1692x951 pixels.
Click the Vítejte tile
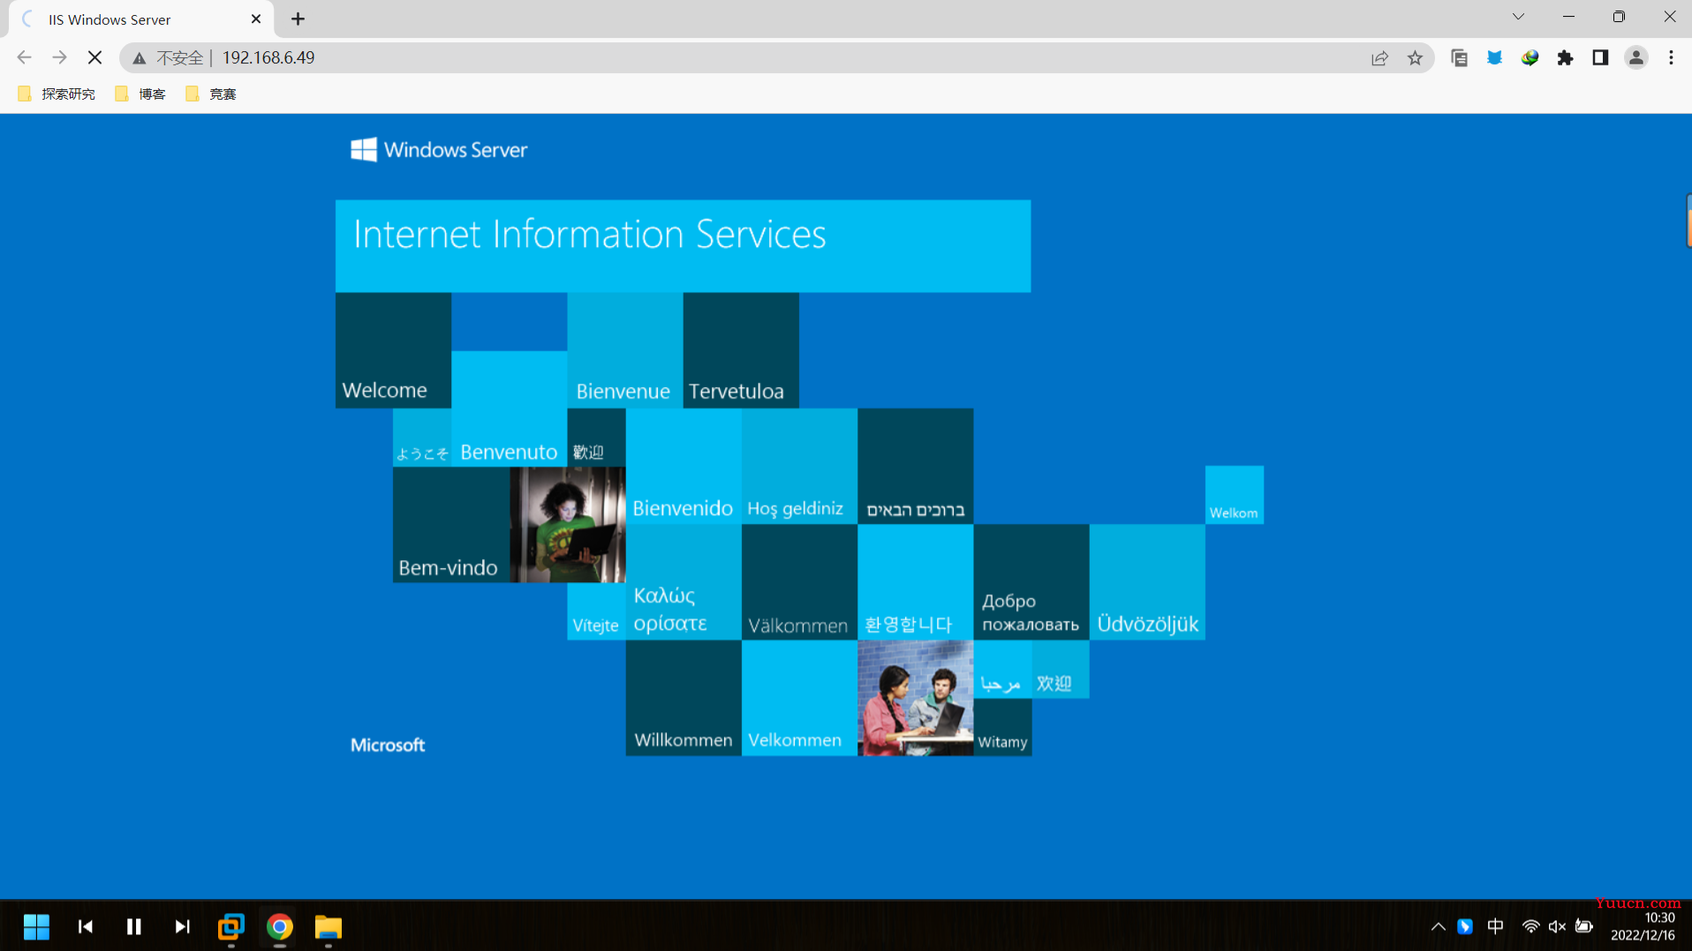(596, 611)
